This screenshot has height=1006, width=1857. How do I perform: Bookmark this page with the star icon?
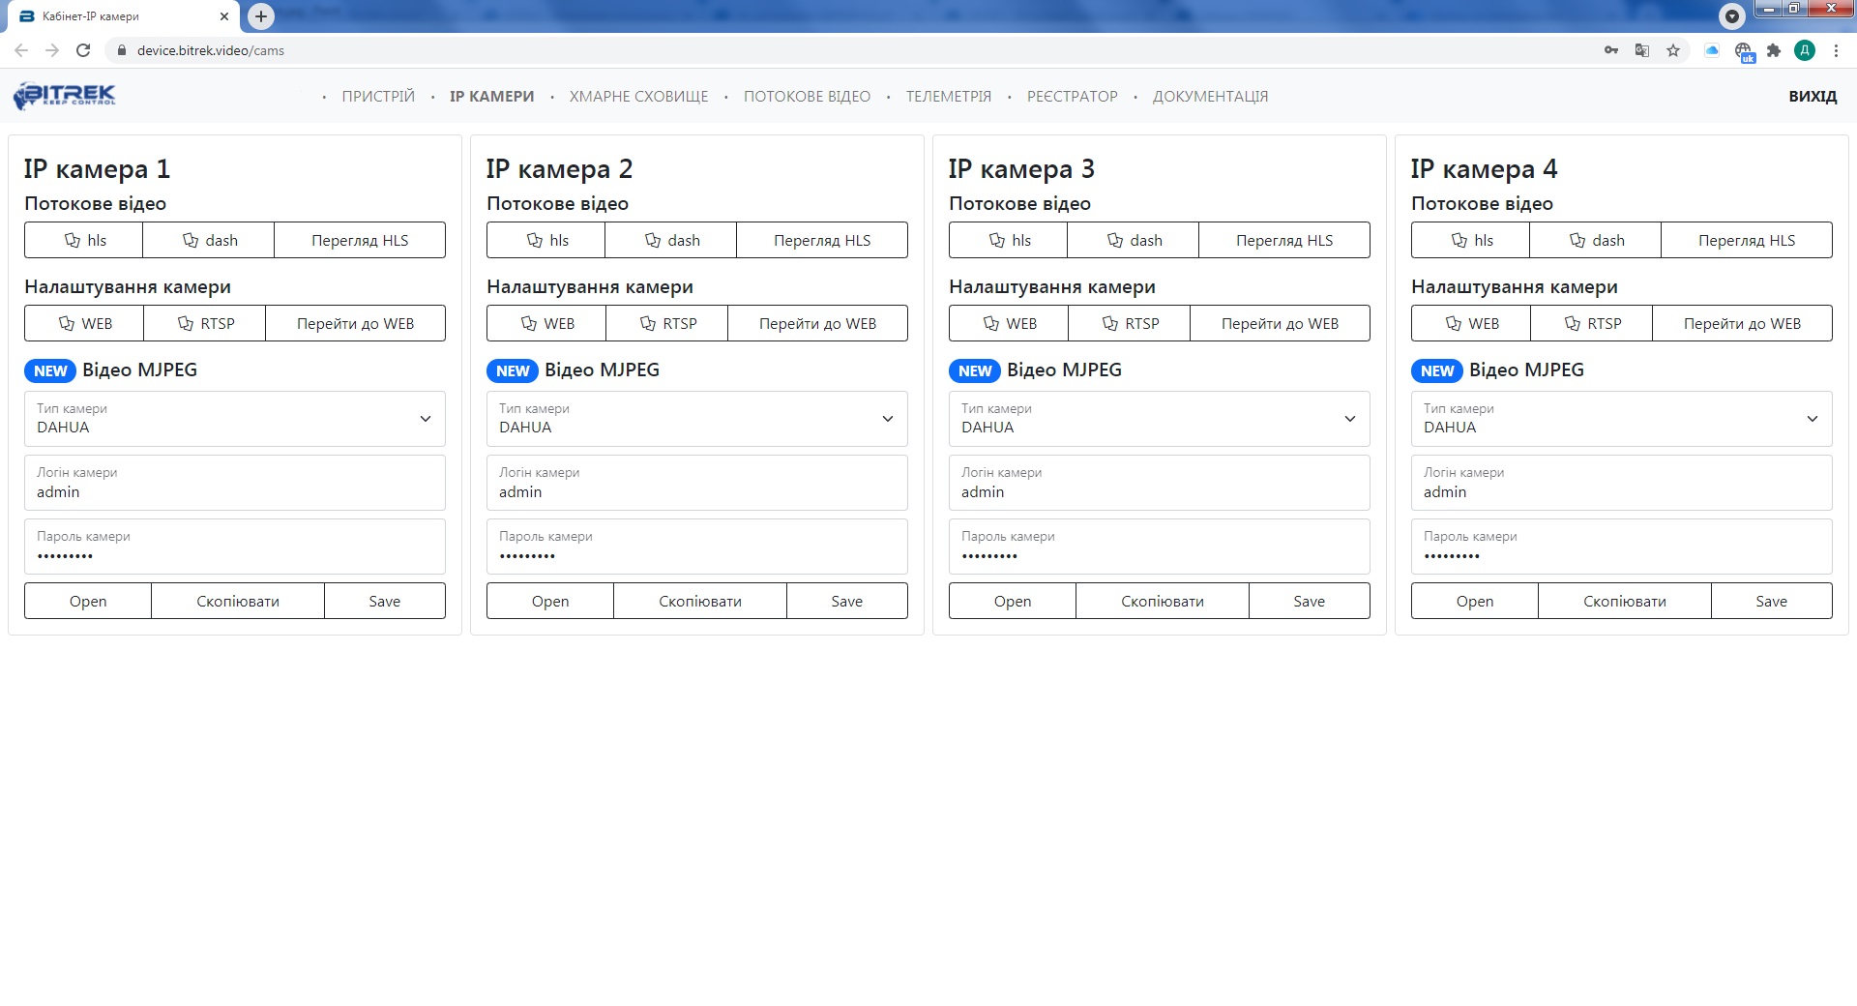(x=1673, y=50)
